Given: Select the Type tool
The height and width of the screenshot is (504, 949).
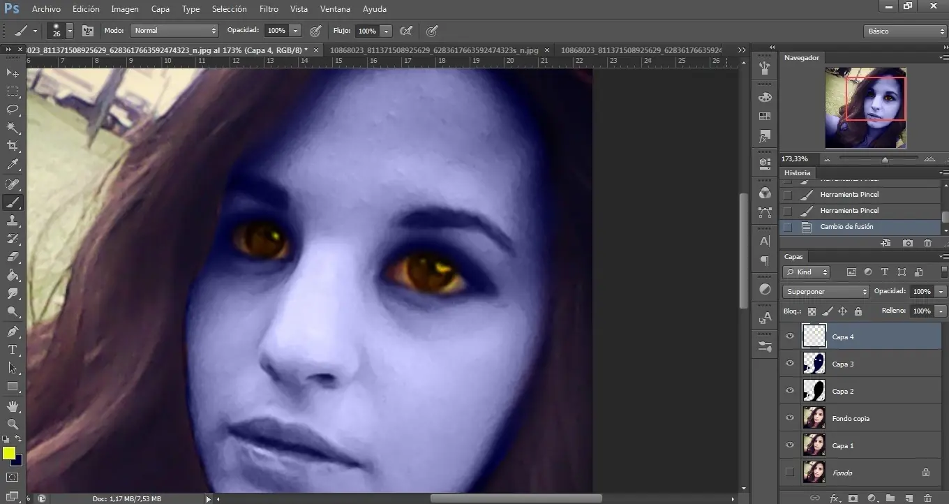Looking at the screenshot, I should click(x=13, y=350).
